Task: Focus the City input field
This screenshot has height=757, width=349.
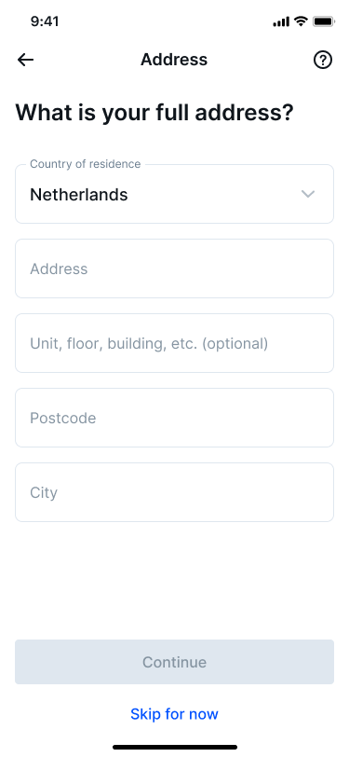Action: point(175,492)
